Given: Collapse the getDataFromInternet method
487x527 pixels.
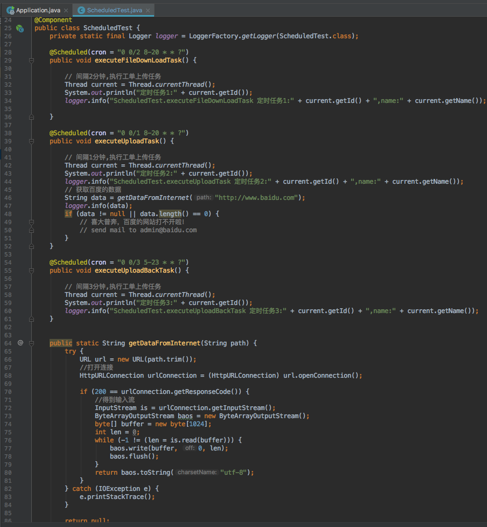Looking at the screenshot, I should click(31, 343).
